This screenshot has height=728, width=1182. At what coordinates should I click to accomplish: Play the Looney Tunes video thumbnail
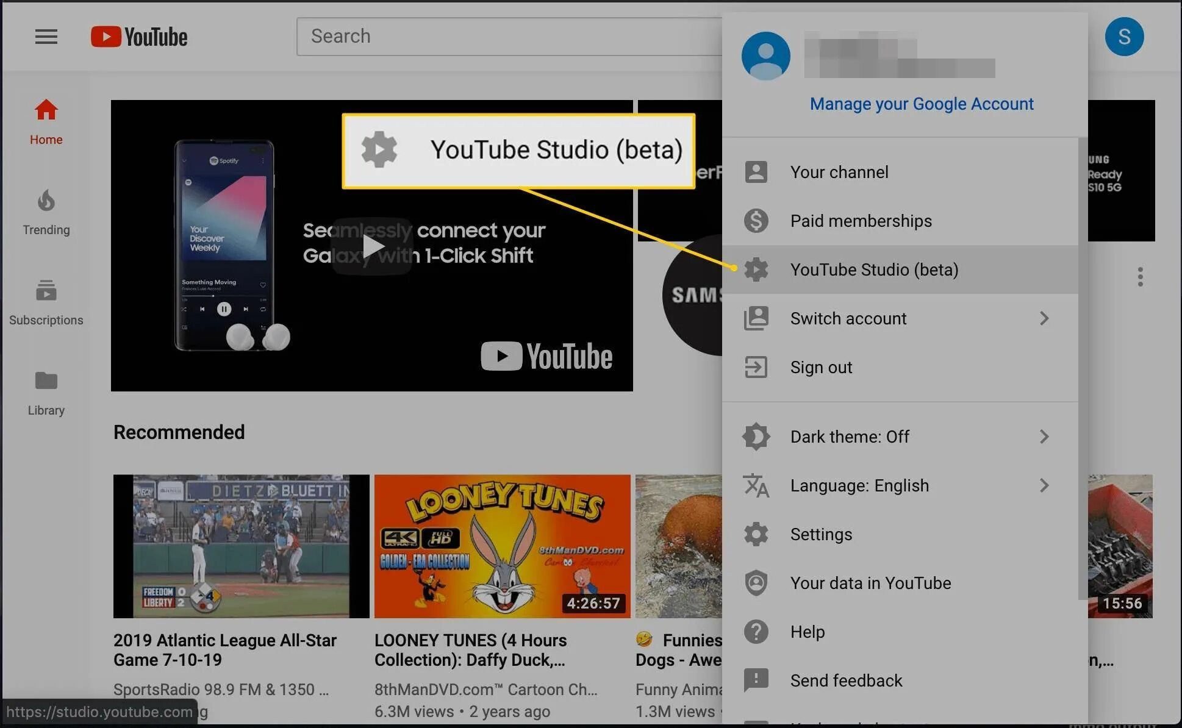coord(502,546)
